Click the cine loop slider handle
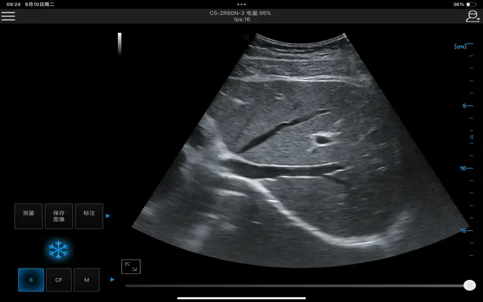This screenshot has width=483, height=302. [x=470, y=285]
